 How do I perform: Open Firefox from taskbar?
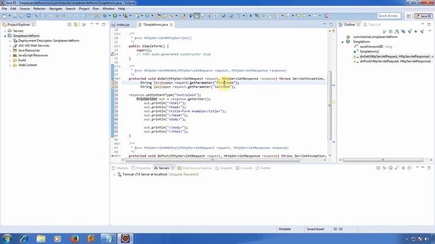74,239
